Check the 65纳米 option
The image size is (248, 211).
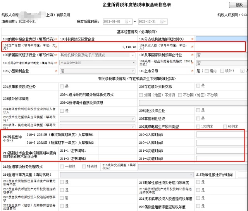tap(225, 127)
